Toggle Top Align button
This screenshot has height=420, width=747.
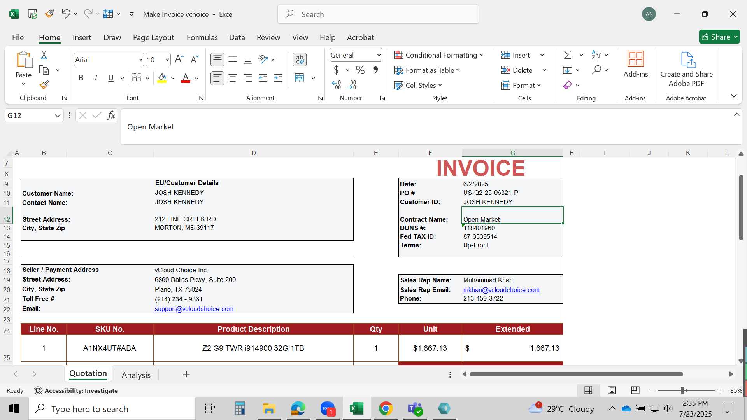[217, 59]
